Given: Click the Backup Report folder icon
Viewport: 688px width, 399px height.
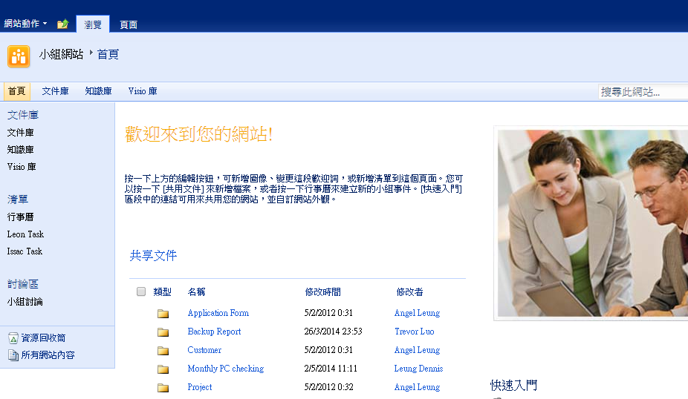Looking at the screenshot, I should point(163,332).
